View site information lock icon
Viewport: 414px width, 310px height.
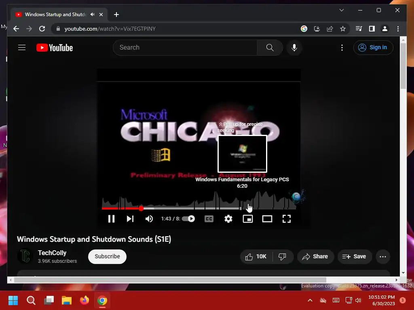coord(58,29)
